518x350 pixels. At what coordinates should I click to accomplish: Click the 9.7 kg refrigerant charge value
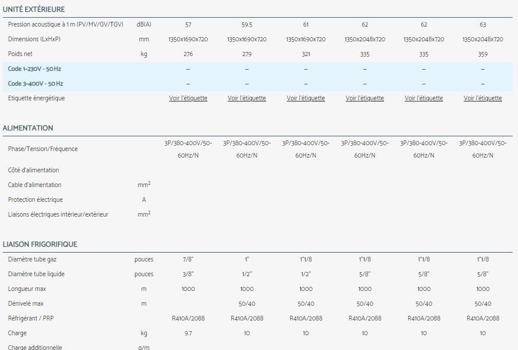(188, 333)
